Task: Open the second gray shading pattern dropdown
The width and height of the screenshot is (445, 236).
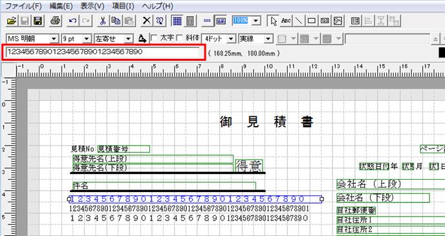Action: pos(339,39)
